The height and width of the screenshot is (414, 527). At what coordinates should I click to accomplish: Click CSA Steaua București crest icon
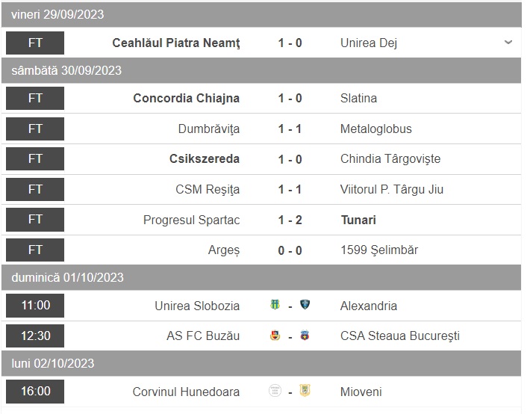[x=305, y=336]
